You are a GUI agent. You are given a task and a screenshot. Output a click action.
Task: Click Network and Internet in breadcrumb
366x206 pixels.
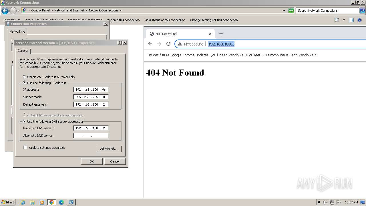(69, 10)
